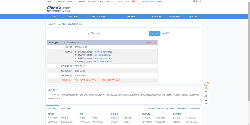Click the page vertical scrollbar
250x125 pixels.
coord(249,51)
